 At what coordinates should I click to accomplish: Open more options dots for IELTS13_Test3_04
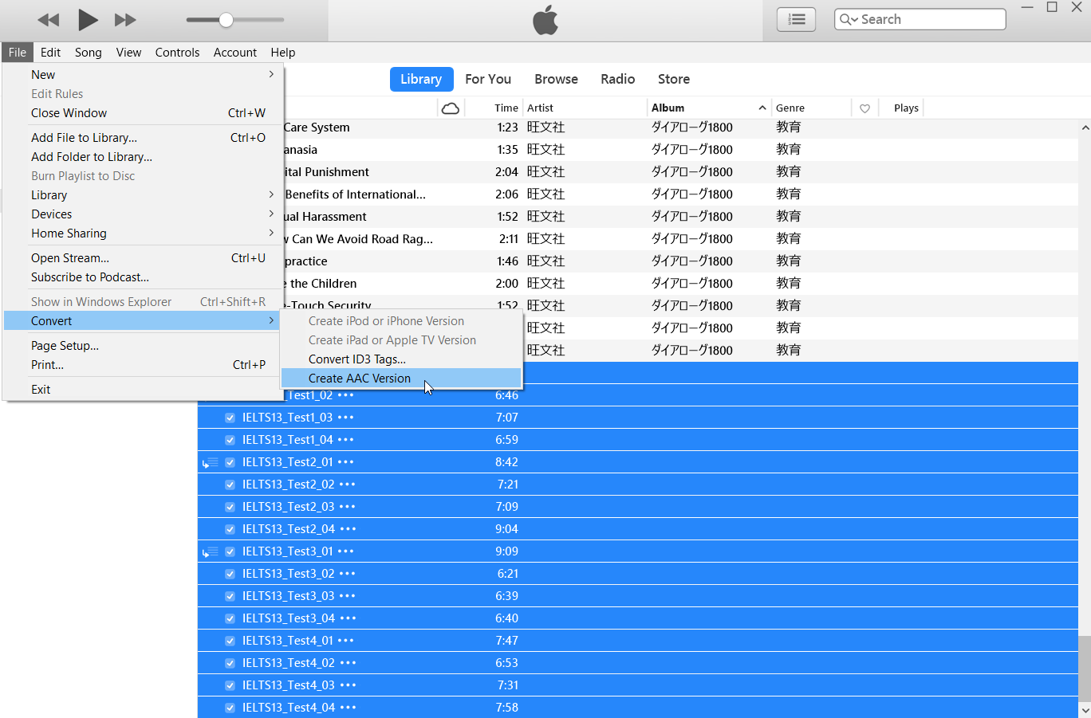point(349,618)
